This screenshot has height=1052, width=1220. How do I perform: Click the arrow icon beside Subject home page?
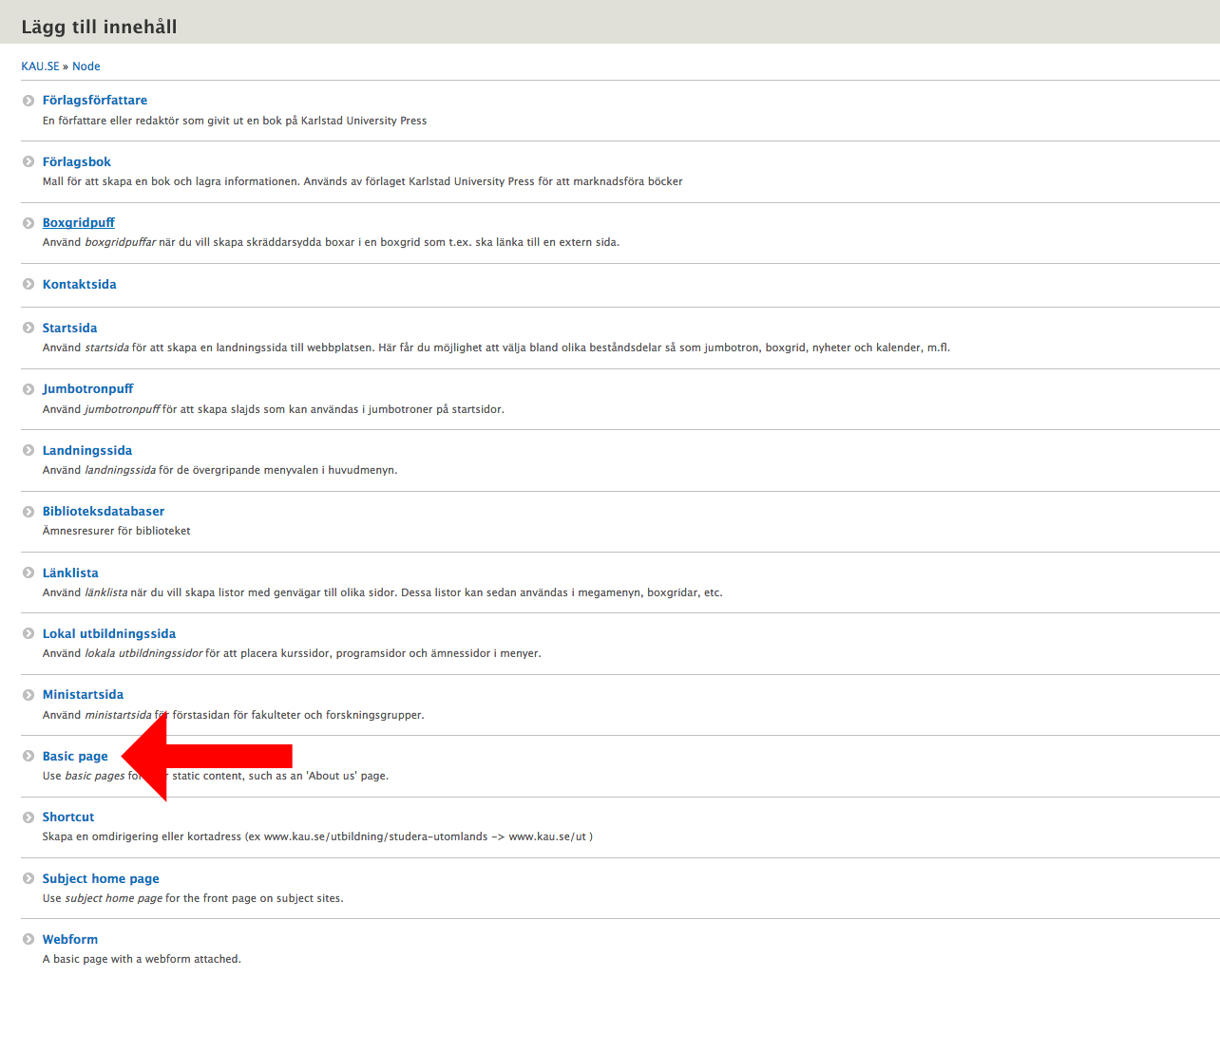(29, 878)
